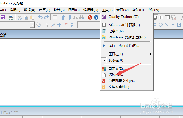Choose 文件安全性(F)... item
The height and width of the screenshot is (118, 183).
(x=127, y=87)
